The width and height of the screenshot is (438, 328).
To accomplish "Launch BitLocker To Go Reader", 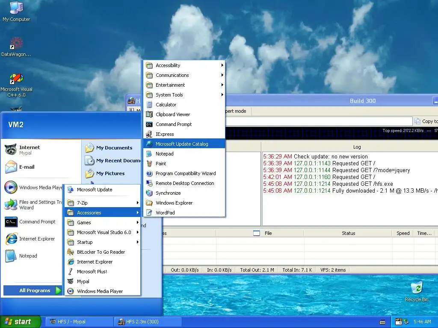I will point(102,252).
